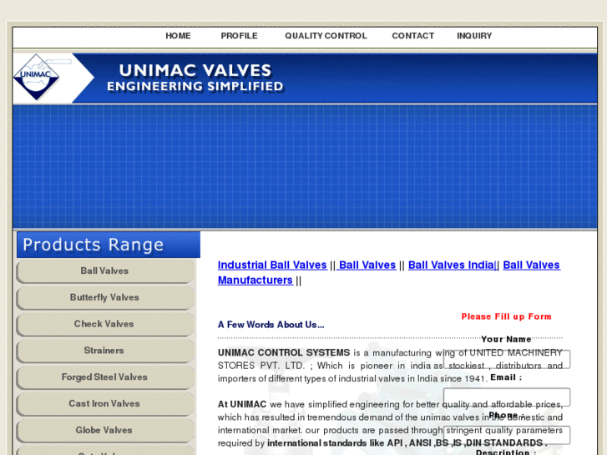
Task: Open Globe Valves product category
Action: (x=105, y=430)
